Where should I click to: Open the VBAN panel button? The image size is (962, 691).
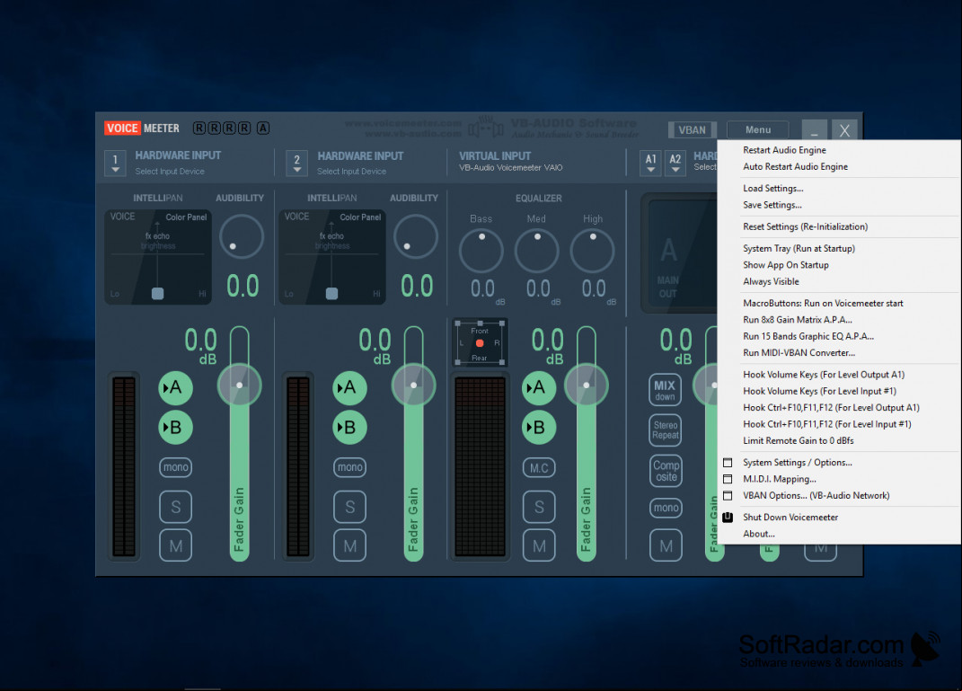click(x=692, y=130)
